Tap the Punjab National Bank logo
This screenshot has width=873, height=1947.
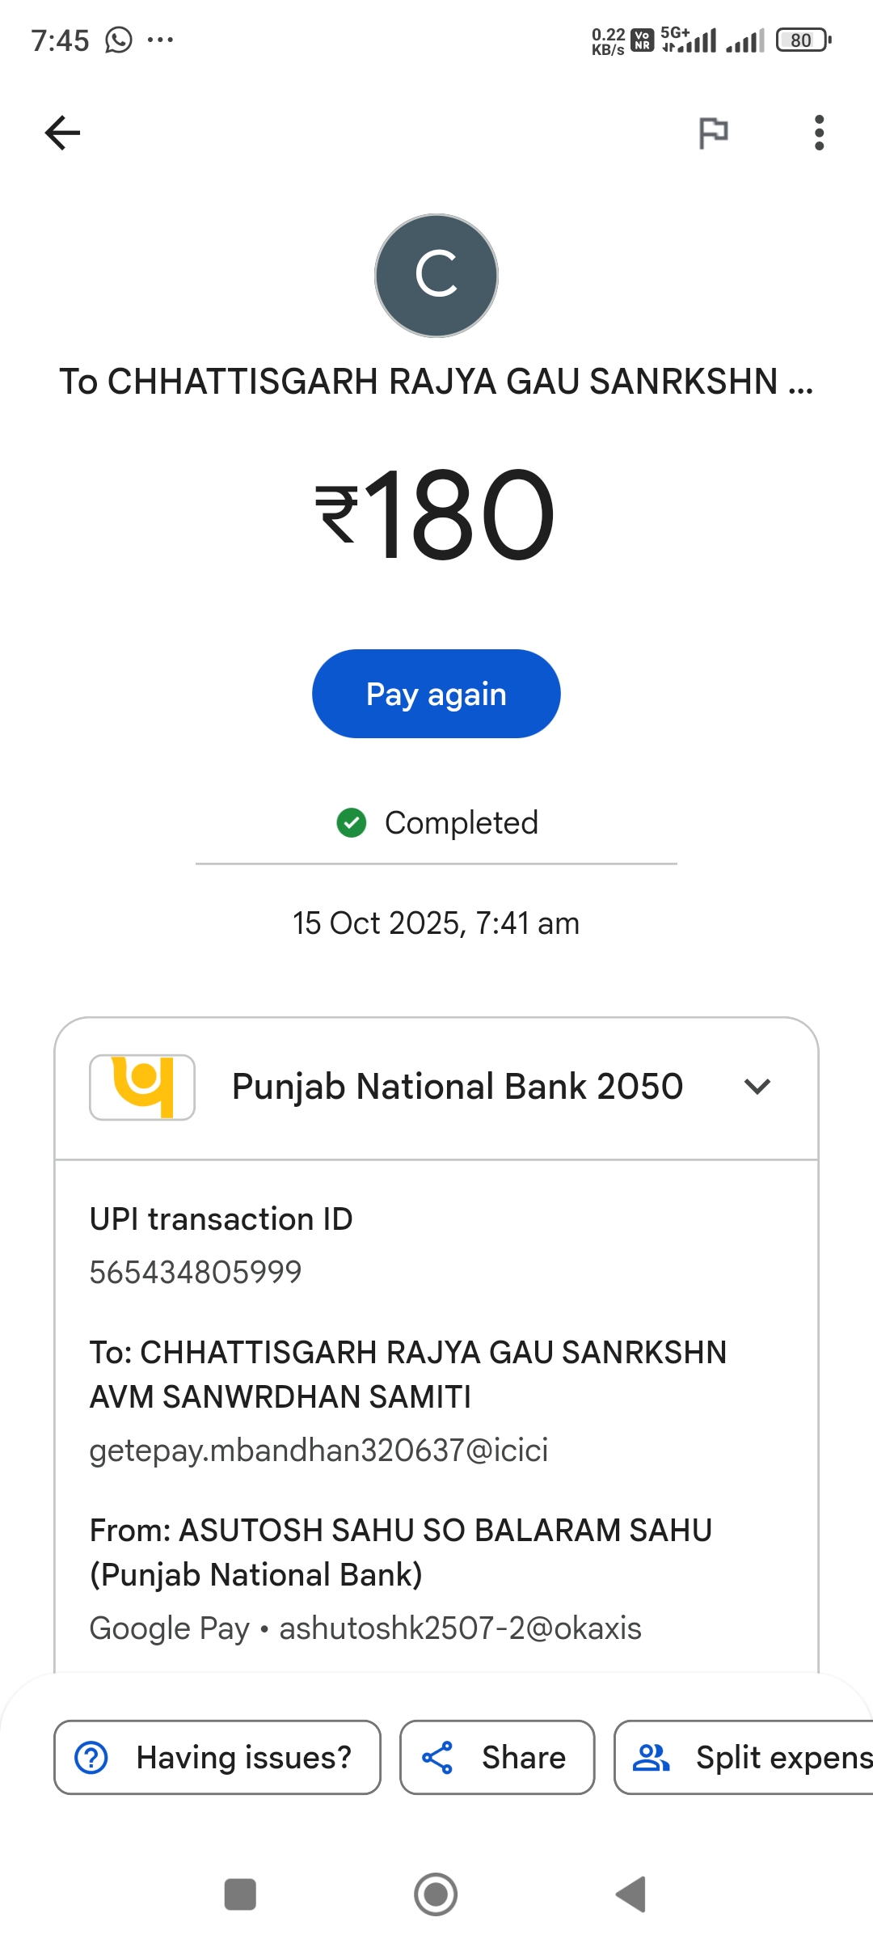pos(142,1087)
